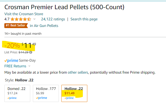Select the Hollow .22 style option
This screenshot has height=106, width=166.
(x=74, y=93)
